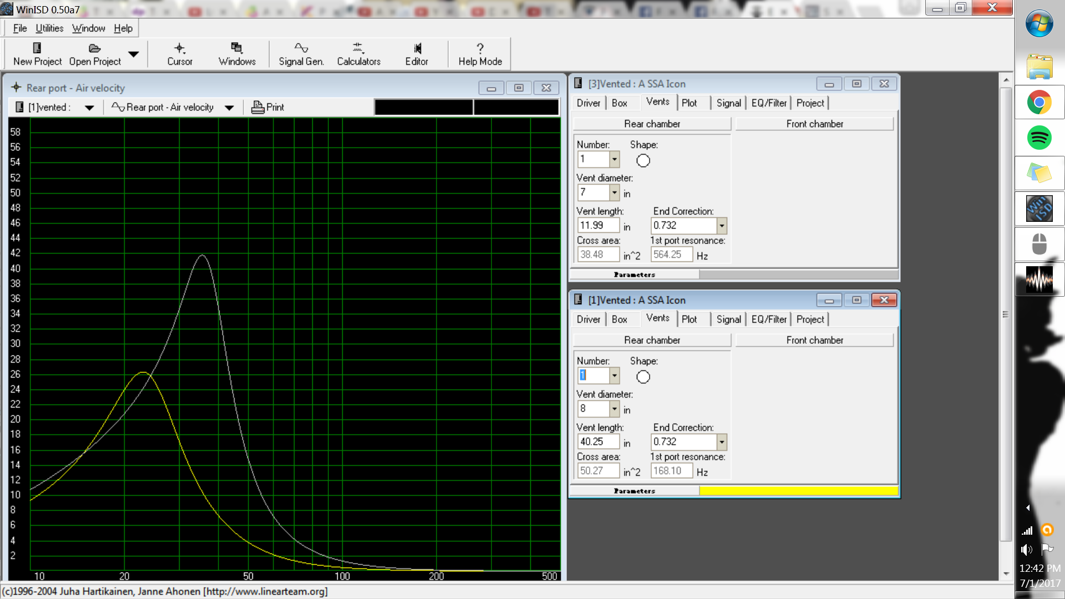The image size is (1065, 599).
Task: Click the New Project toolbar icon
Action: point(37,54)
